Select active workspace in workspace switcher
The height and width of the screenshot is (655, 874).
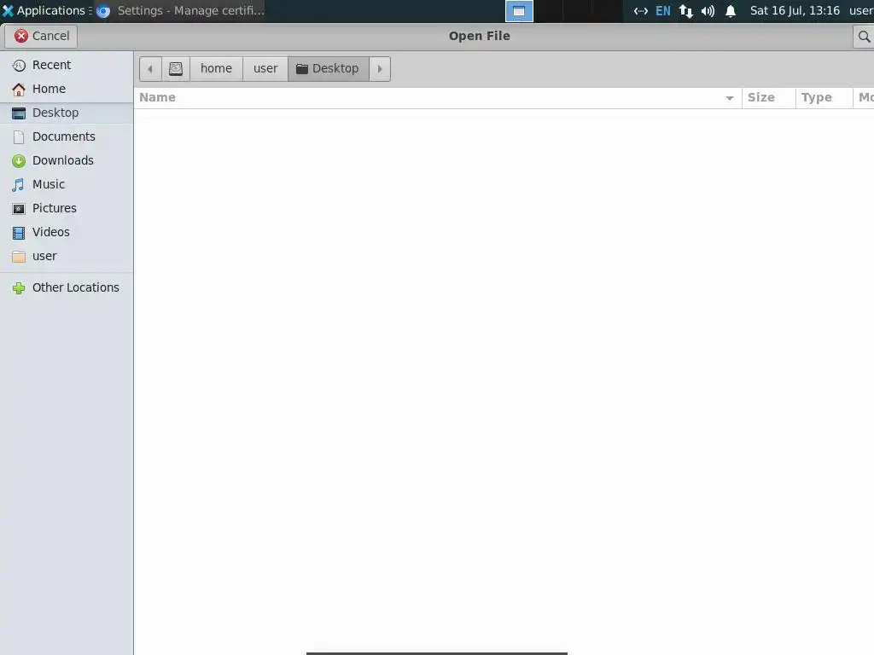click(519, 11)
